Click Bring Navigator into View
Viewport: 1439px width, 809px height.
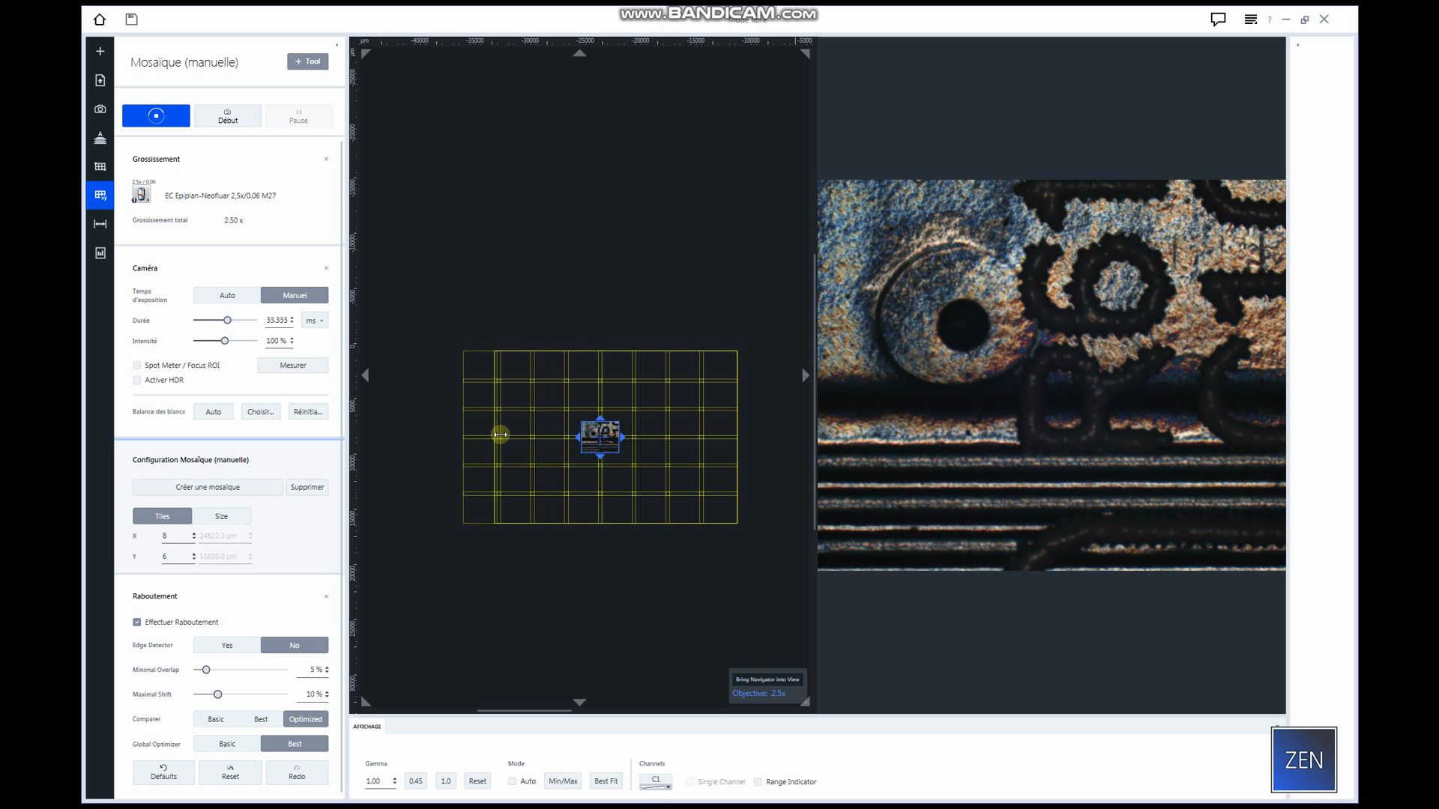point(767,679)
